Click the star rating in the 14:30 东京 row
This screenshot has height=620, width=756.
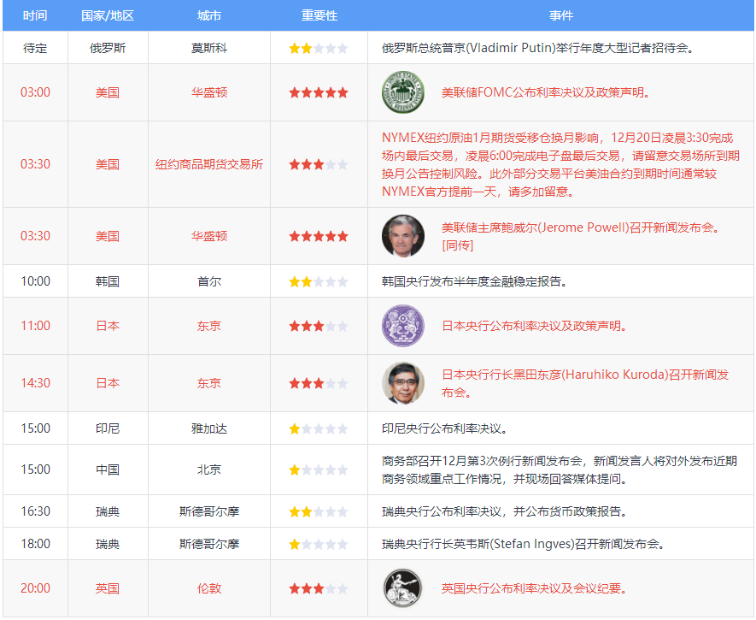tap(319, 384)
